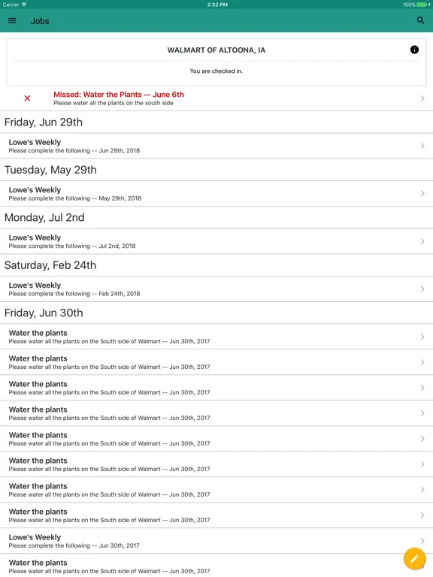Image resolution: width=433 pixels, height=577 pixels.
Task: Tap the search magnifier icon
Action: pos(420,20)
